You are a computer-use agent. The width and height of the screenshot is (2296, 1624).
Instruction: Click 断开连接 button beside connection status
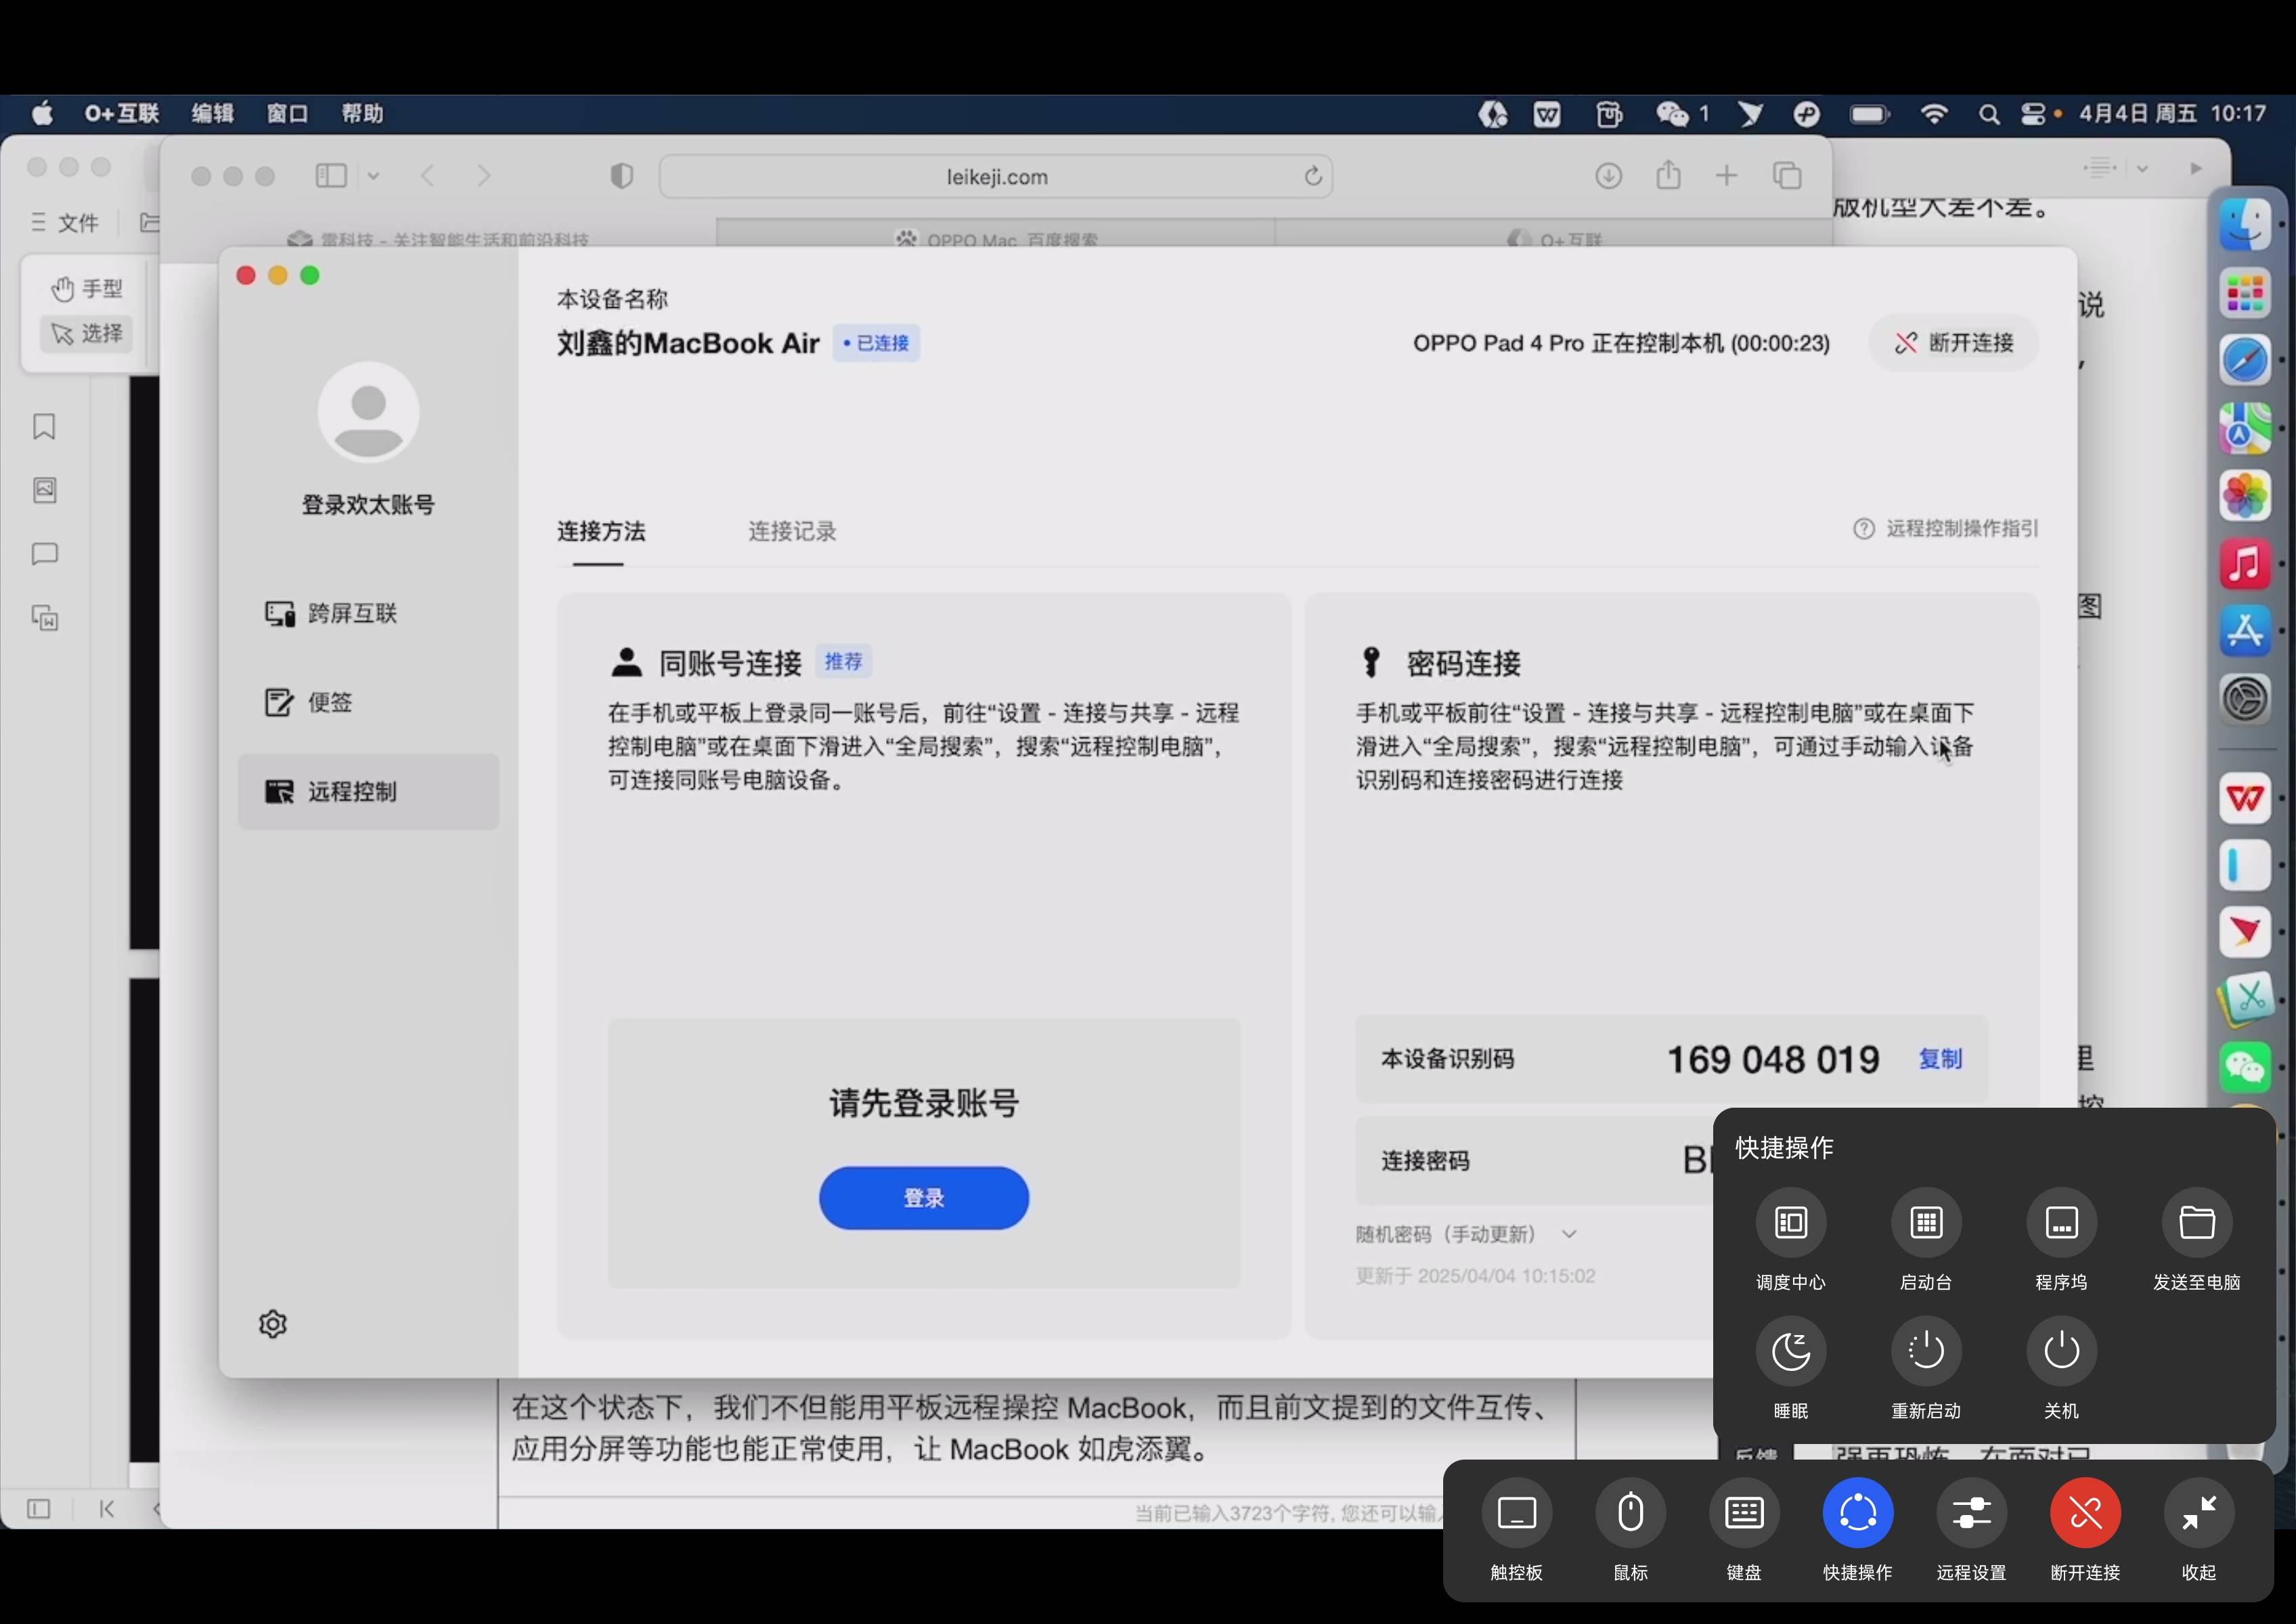tap(1953, 343)
